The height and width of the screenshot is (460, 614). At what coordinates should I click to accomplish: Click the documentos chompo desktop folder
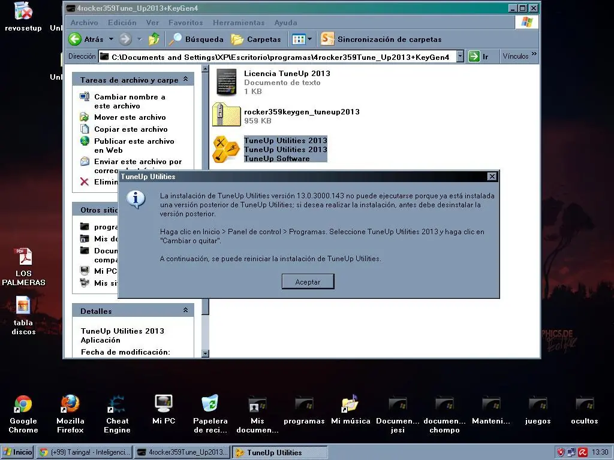444,414
